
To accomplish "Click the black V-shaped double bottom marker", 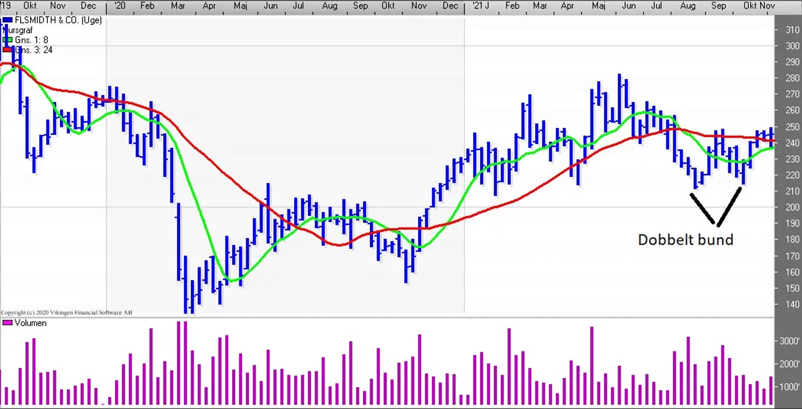I will [x=717, y=209].
